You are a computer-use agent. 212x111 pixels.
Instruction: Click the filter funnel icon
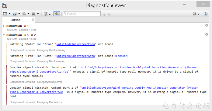tap(46, 14)
